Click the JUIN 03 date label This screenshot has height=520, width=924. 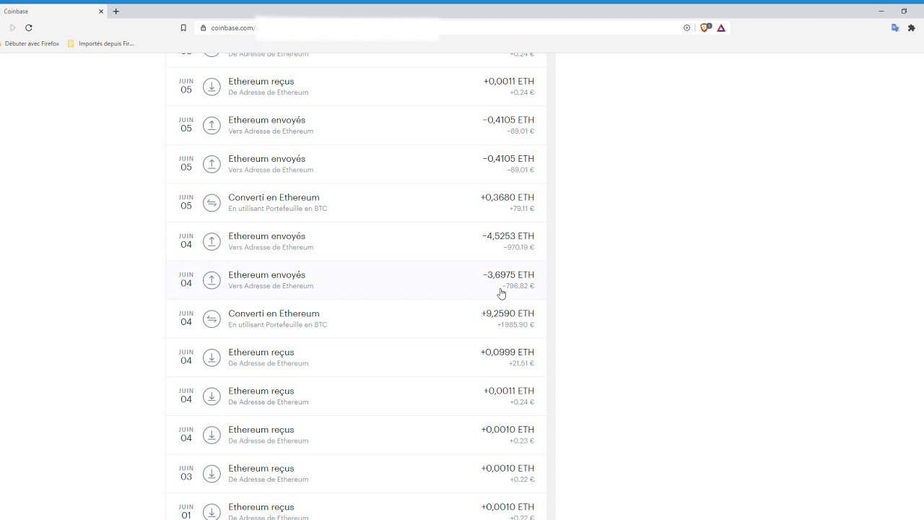pos(186,473)
